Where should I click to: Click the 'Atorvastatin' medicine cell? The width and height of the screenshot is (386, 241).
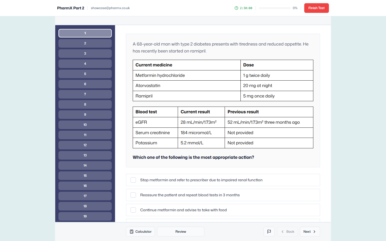click(x=187, y=86)
